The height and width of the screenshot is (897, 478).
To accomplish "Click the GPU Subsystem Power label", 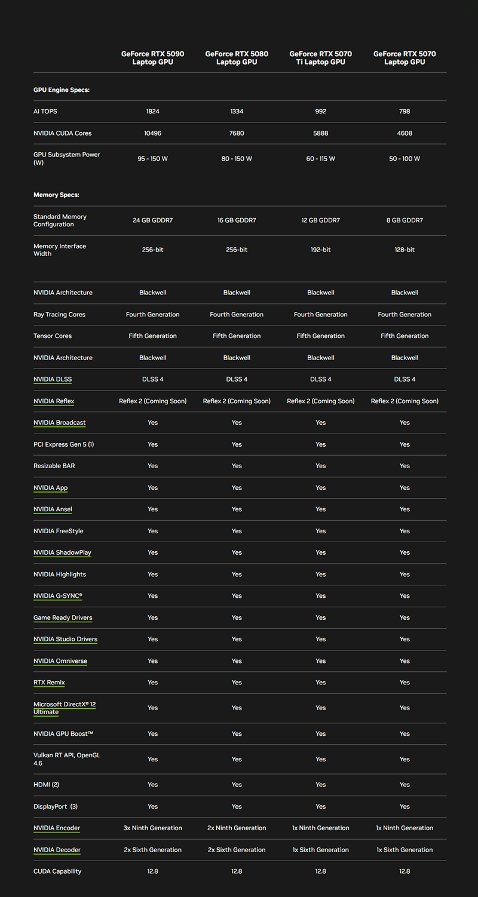I will (x=67, y=158).
